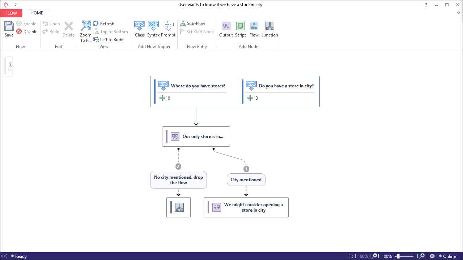Image resolution: width=463 pixels, height=260 pixels.
Task: Open help via the question mark
Action: point(426,5)
